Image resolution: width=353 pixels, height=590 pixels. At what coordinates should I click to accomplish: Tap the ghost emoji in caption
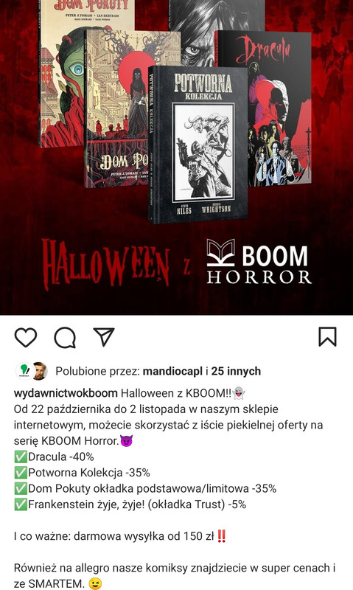pyautogui.click(x=239, y=393)
